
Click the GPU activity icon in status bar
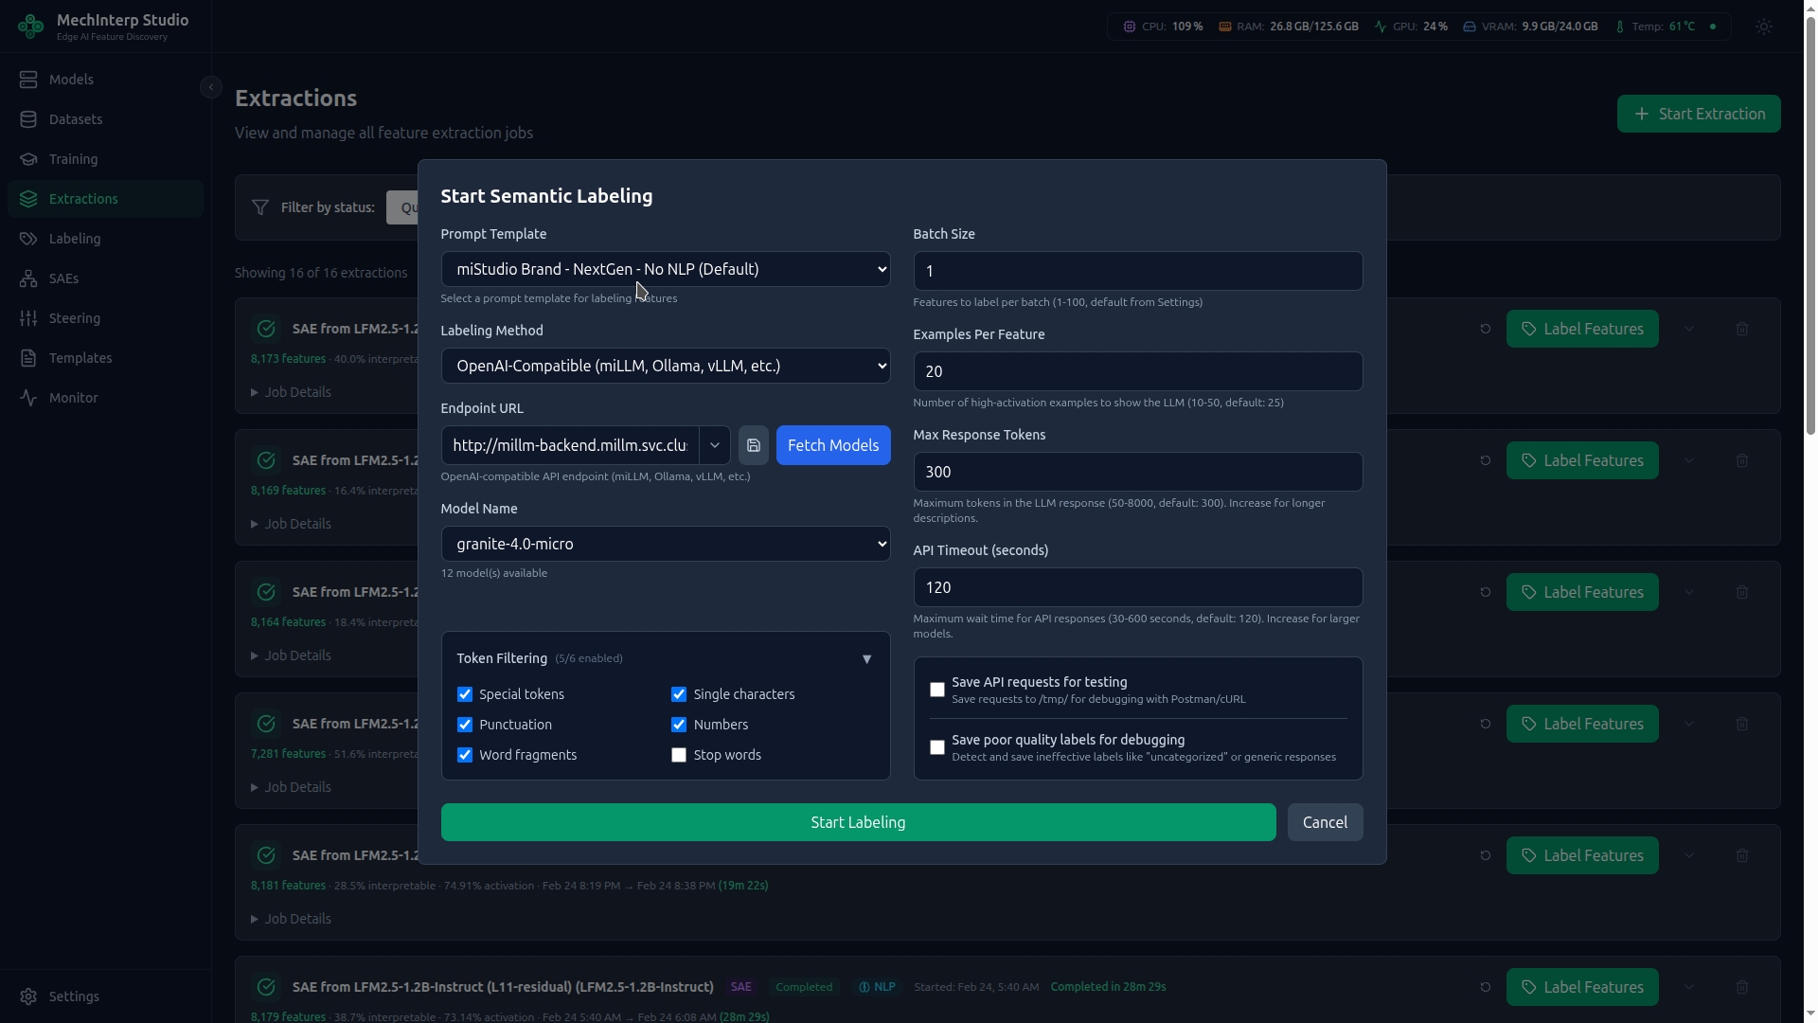1381,27
